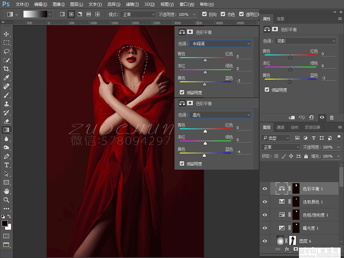The image size is (344, 258).
Task: Open the gradient mode (模式) dropdown
Action: 138,14
